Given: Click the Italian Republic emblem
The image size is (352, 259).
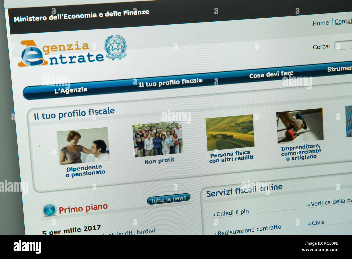Looking at the screenshot, I should pos(116,47).
